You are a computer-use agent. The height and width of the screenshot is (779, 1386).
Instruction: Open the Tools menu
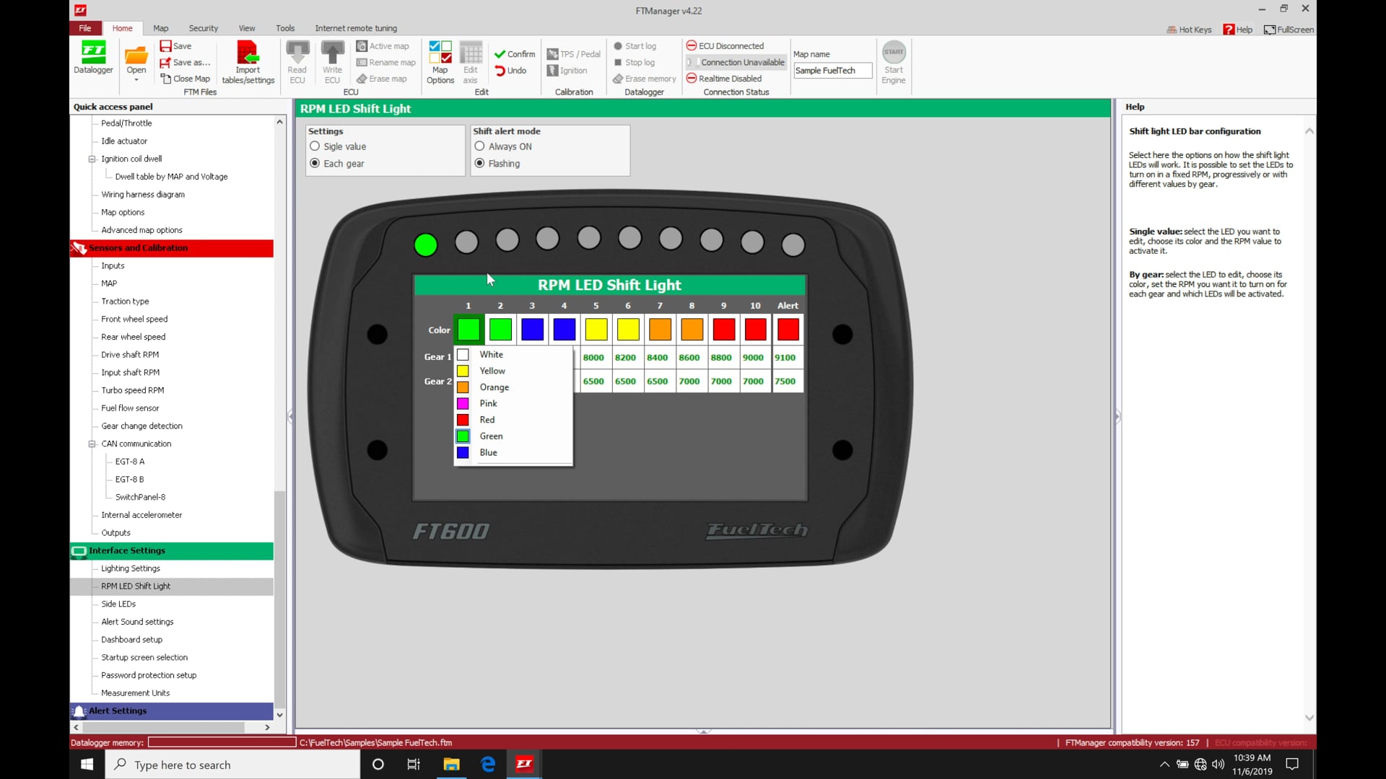point(284,28)
